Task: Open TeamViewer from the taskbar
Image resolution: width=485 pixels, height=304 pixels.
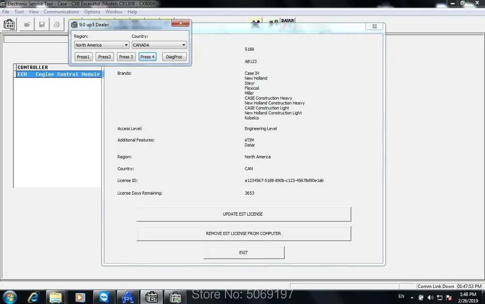Action: pos(104,298)
